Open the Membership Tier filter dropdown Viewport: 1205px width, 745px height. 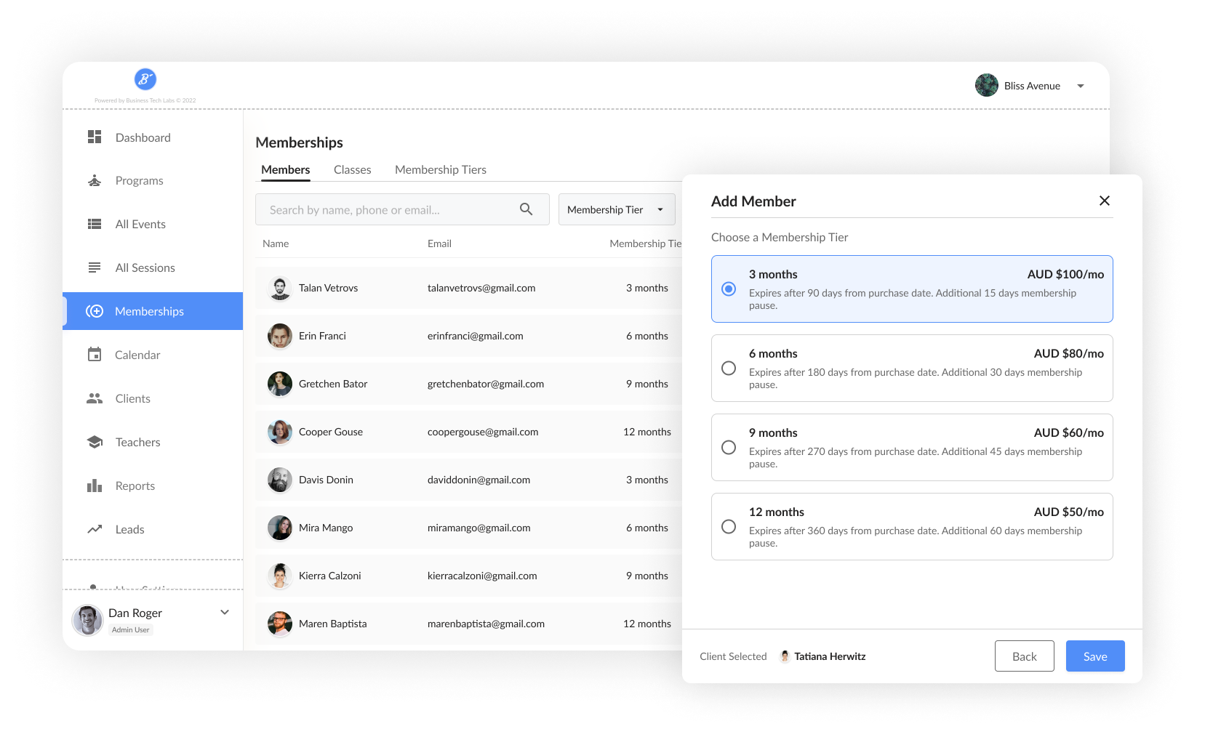pos(616,210)
